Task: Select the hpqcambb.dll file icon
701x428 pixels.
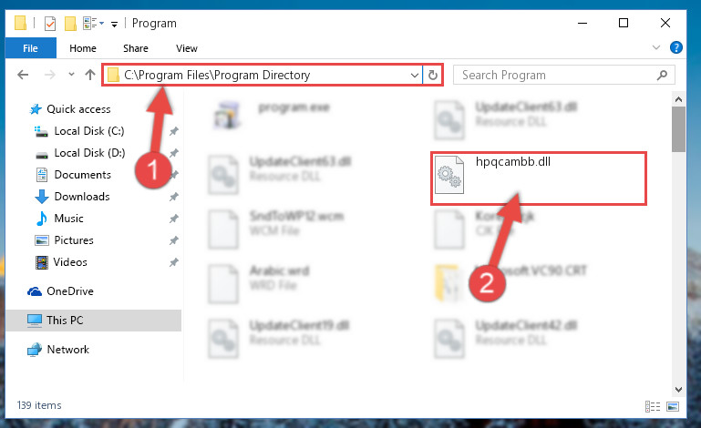Action: 448,175
